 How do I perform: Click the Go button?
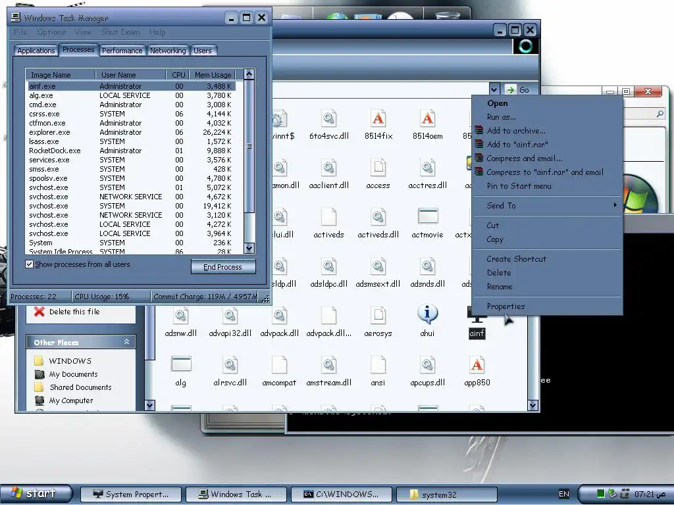518,89
